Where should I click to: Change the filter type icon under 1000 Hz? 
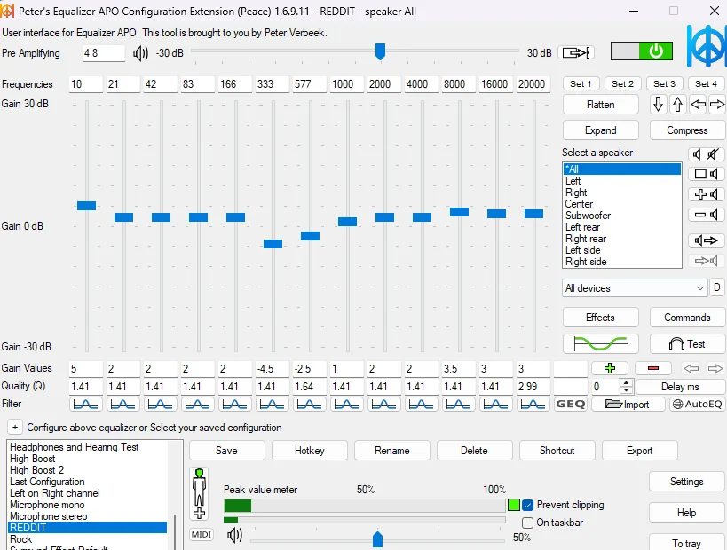[346, 404]
